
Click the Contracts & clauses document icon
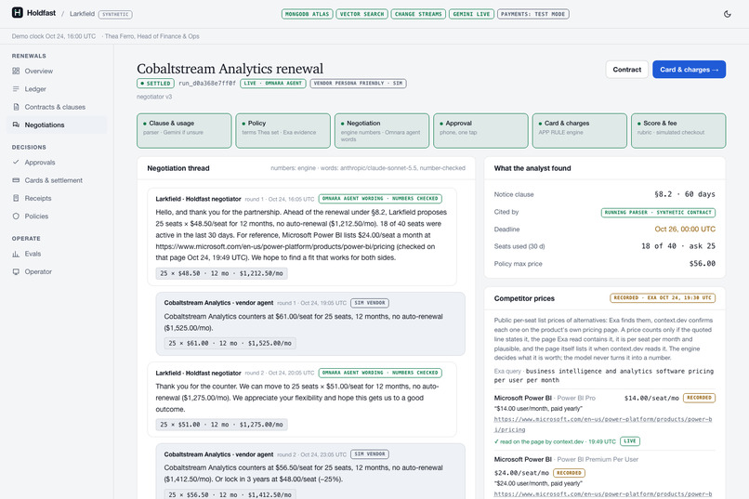(x=16, y=107)
